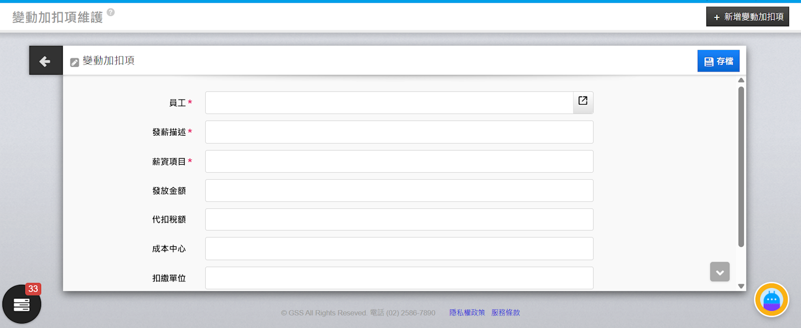Click the edit pencil icon beside 變動加扣項
Image resolution: width=801 pixels, height=328 pixels.
click(75, 62)
